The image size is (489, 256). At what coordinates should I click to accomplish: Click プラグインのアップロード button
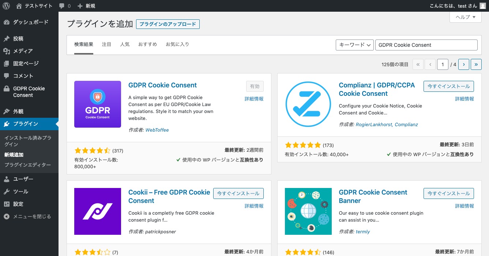(168, 24)
